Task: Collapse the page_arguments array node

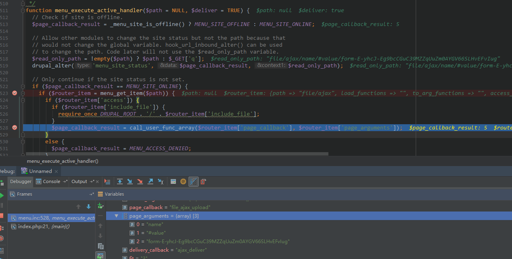Action: [117, 216]
